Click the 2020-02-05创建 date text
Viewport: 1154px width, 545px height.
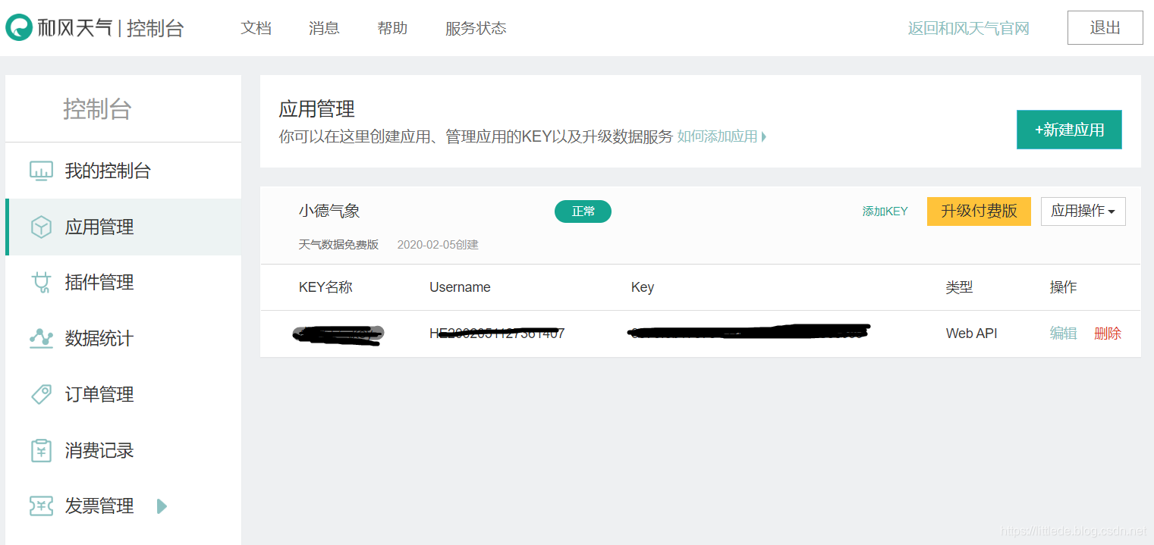pyautogui.click(x=438, y=245)
